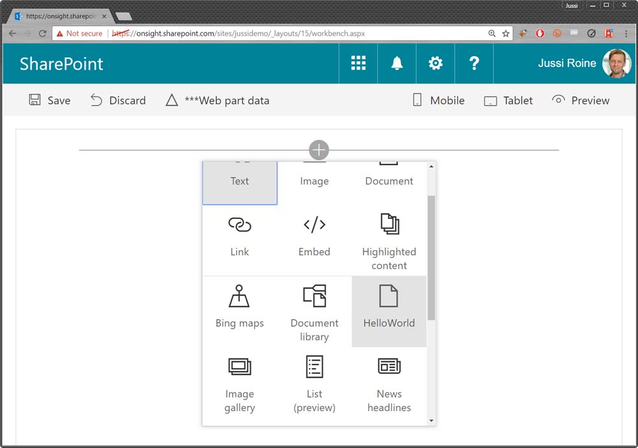The height and width of the screenshot is (448, 638).
Task: Save the workbench page
Action: tap(50, 100)
